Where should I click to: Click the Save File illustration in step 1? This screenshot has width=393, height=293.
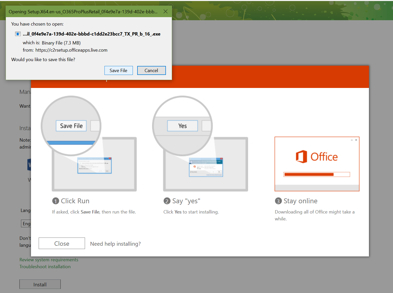tap(71, 126)
